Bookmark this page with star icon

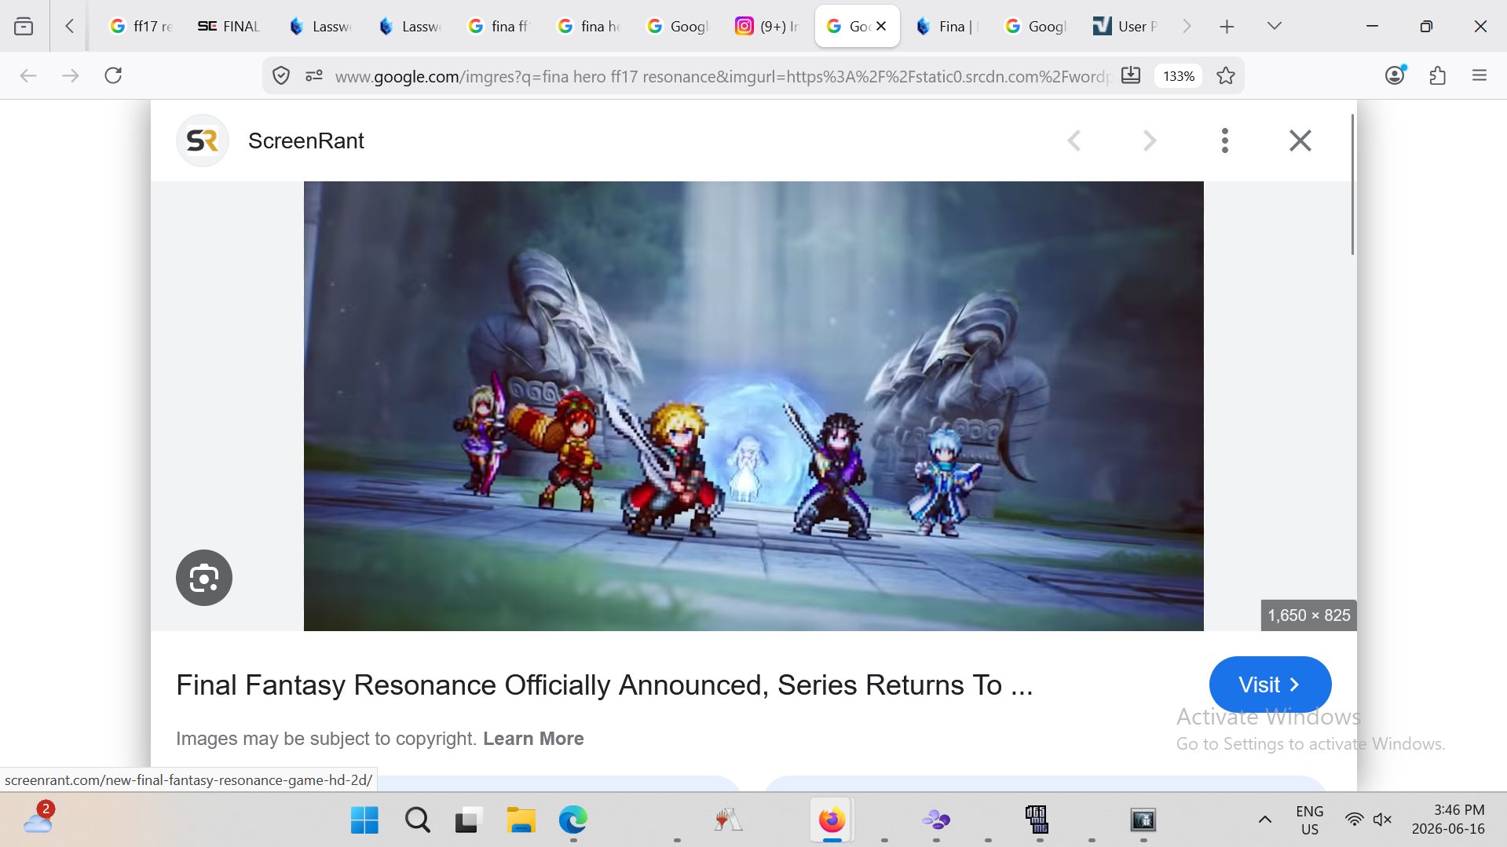point(1226,75)
